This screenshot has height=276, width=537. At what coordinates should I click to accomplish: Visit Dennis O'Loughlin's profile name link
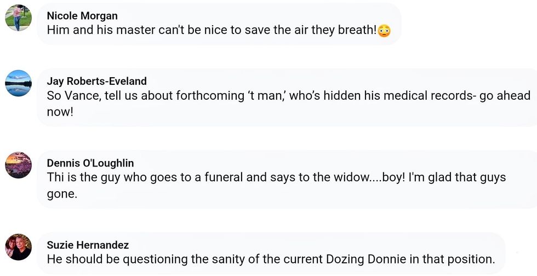[x=90, y=163]
